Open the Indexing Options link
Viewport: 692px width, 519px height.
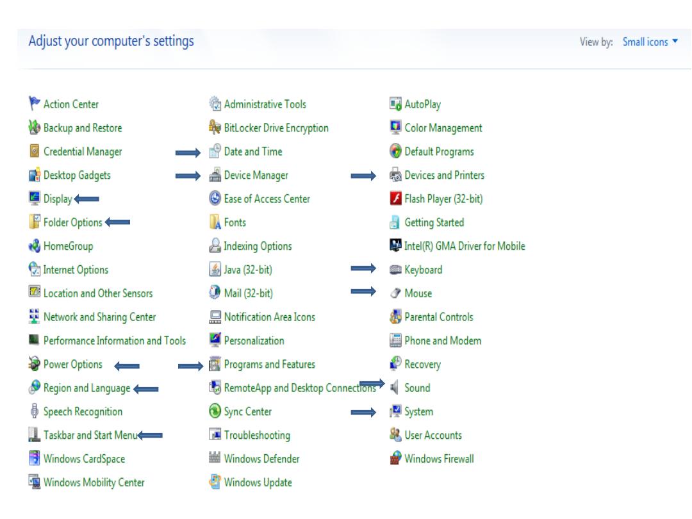click(258, 246)
